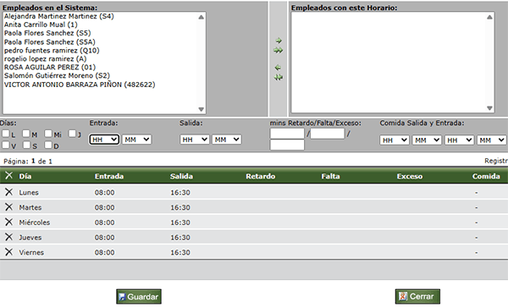Viewport: 508px width, 307px height.
Task: Select pedro fuentes ramirez (Q10) entry
Action: pyautogui.click(x=52, y=50)
